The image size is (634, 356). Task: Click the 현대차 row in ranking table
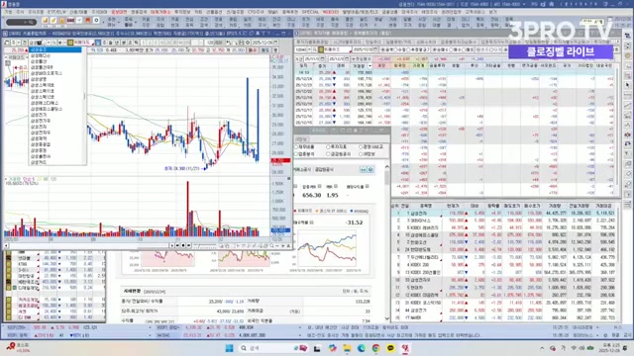click(x=504, y=288)
